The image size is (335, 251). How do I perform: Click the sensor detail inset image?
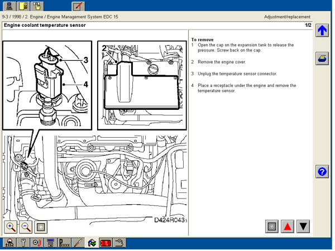[47, 85]
